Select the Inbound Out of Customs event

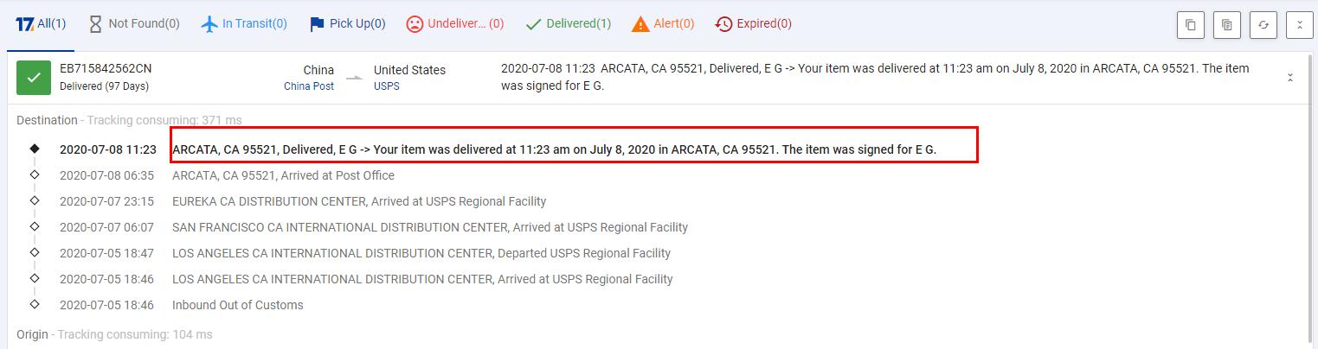coord(237,305)
